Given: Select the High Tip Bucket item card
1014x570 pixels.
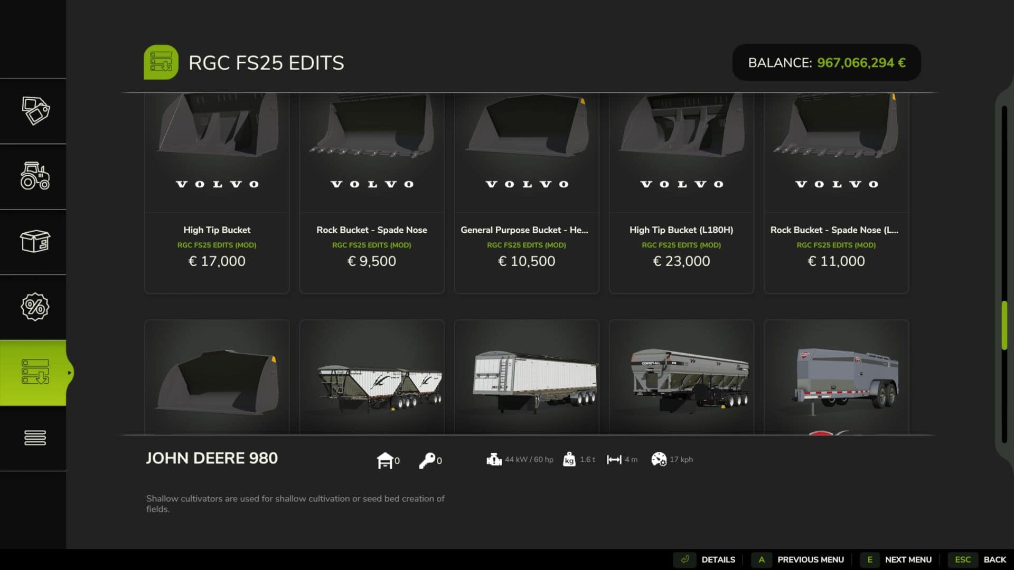Looking at the screenshot, I should point(217,193).
